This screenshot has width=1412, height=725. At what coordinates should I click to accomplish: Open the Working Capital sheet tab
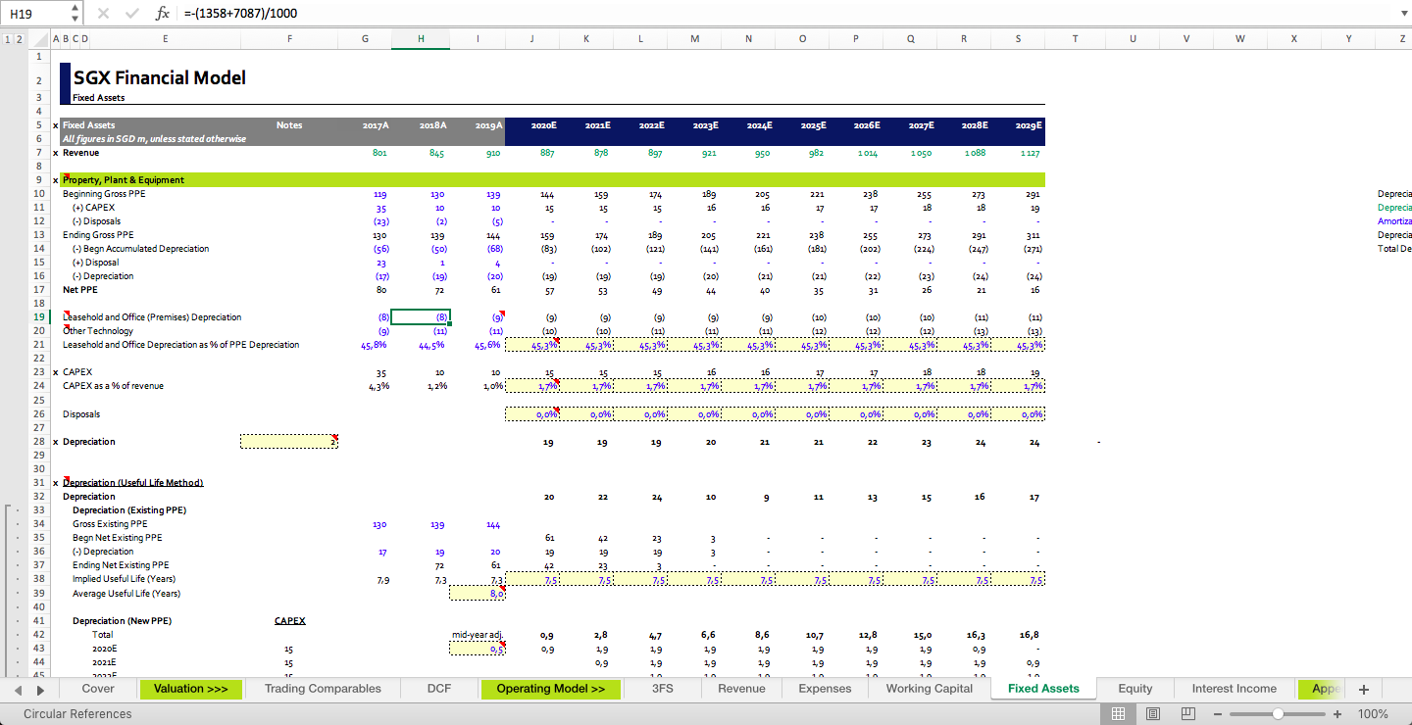[x=930, y=689]
